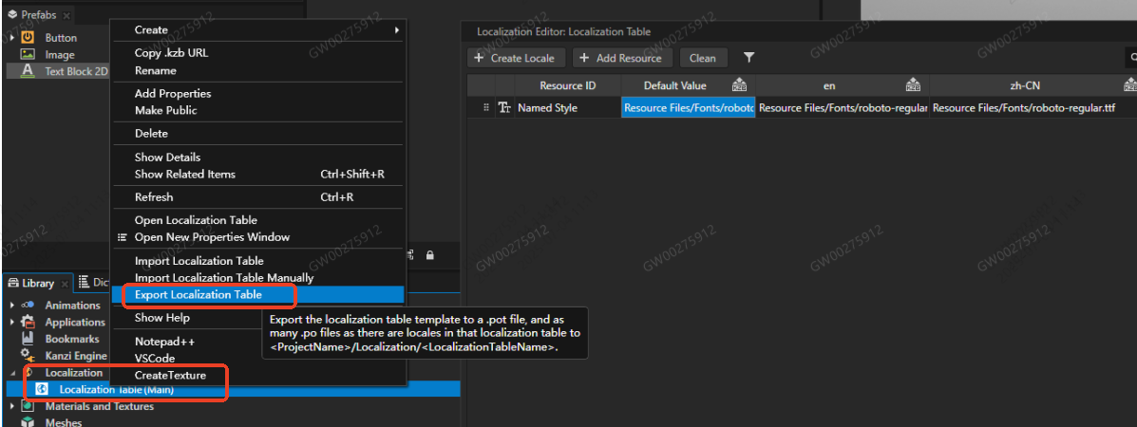1137x427 pixels.
Task: Click the Prefabs panel layers icon
Action: coord(12,14)
